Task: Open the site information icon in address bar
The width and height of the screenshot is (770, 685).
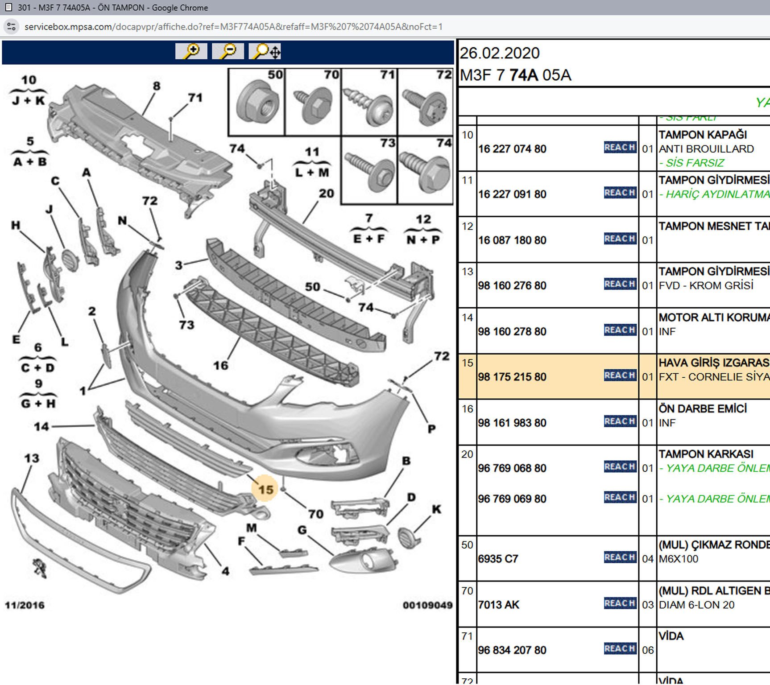Action: coord(12,27)
